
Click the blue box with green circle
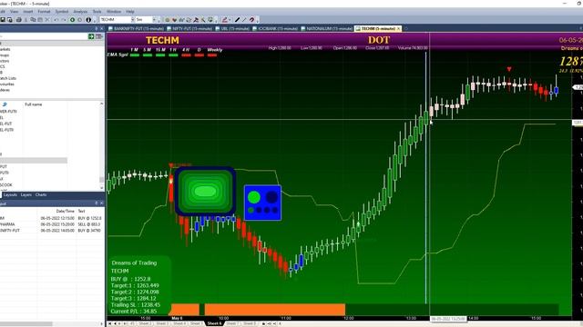pyautogui.click(x=262, y=203)
